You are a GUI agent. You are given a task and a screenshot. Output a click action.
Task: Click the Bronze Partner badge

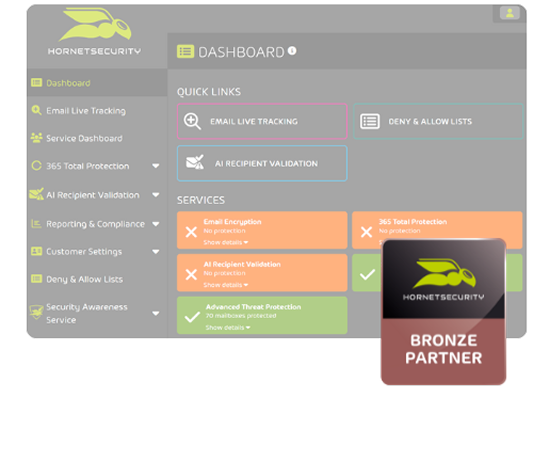443,312
